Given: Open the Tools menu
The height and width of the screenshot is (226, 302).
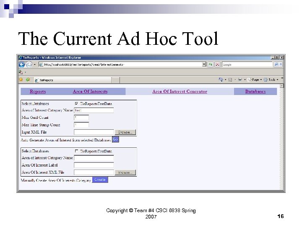Looking at the screenshot, I should 271,80.
